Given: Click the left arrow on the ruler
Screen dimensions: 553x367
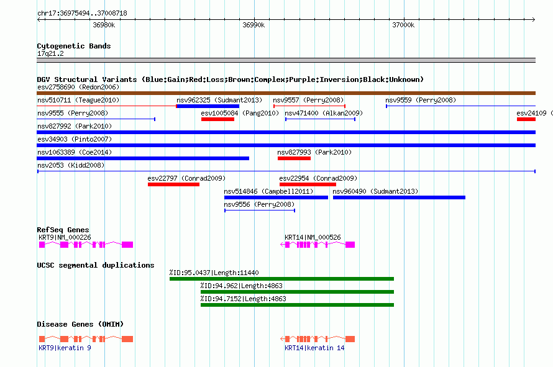Looking at the screenshot, I should click(x=39, y=19).
